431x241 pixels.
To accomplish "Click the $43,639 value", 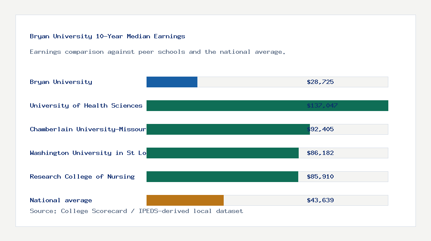I will tap(320, 201).
